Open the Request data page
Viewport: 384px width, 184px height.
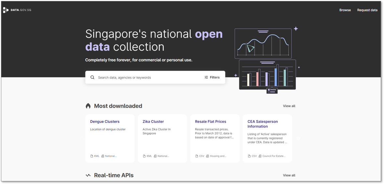367,10
